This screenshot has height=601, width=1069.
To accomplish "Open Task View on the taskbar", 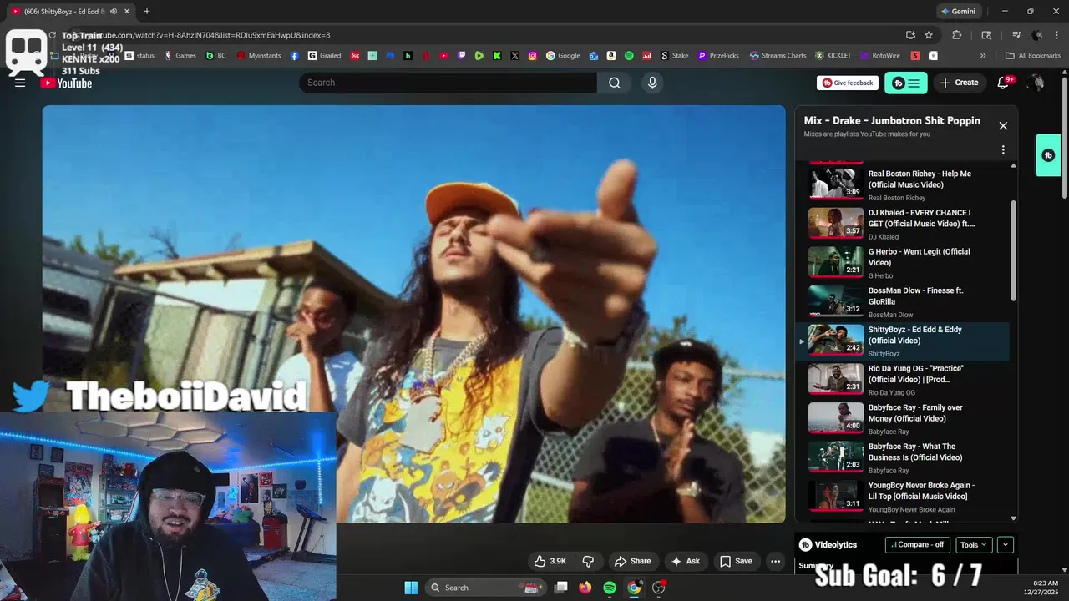I will click(561, 588).
